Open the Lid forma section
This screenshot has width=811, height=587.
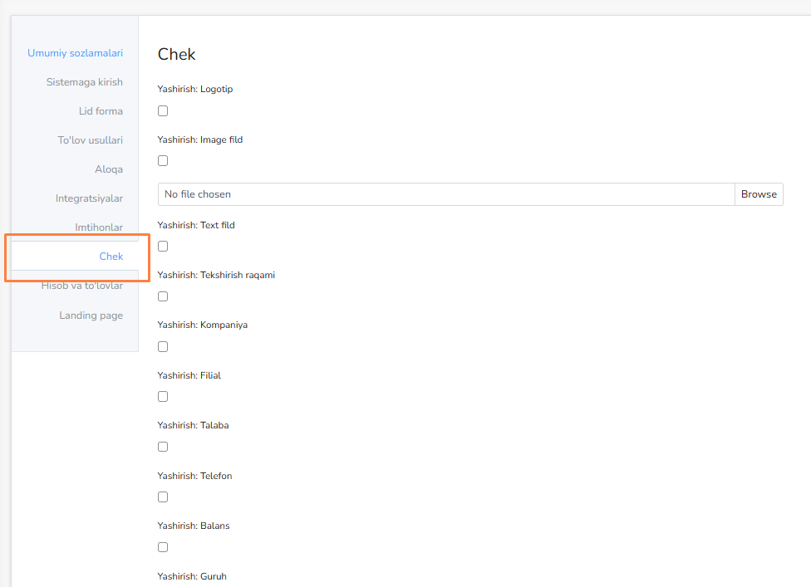(x=101, y=111)
